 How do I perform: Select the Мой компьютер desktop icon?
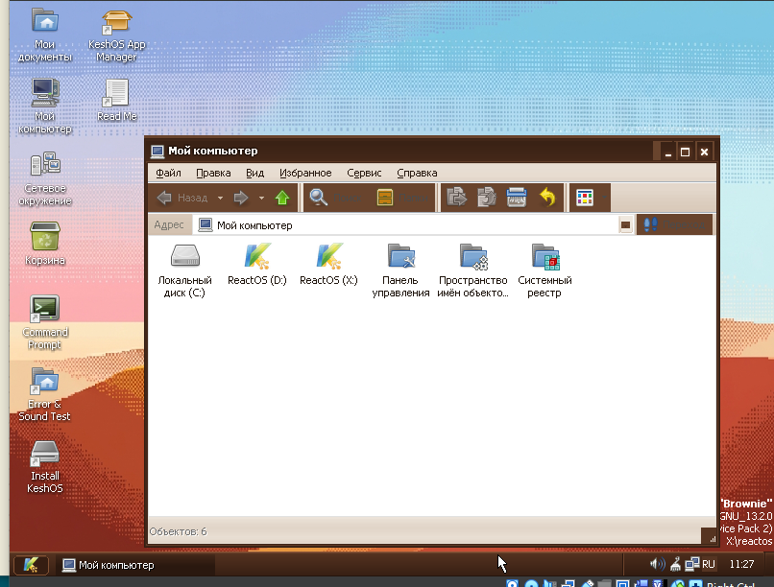point(45,106)
